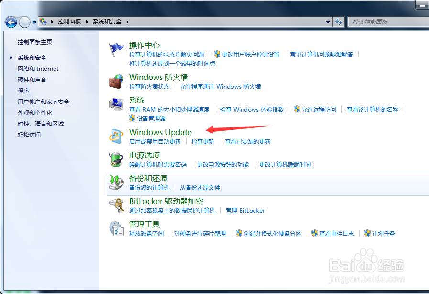429x294 pixels.
Task: Click the refresh icon in the address bar
Action: click(x=338, y=22)
